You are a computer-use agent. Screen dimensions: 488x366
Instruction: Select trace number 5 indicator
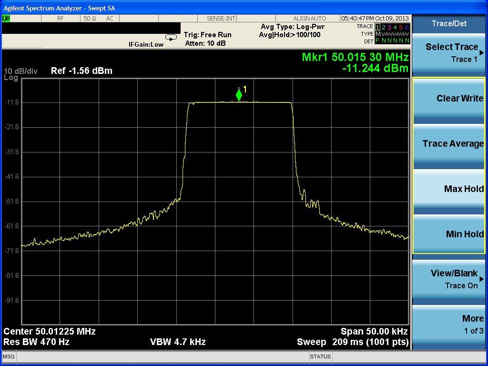coord(400,27)
